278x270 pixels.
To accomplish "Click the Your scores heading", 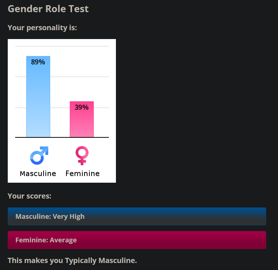I will pyautogui.click(x=30, y=196).
